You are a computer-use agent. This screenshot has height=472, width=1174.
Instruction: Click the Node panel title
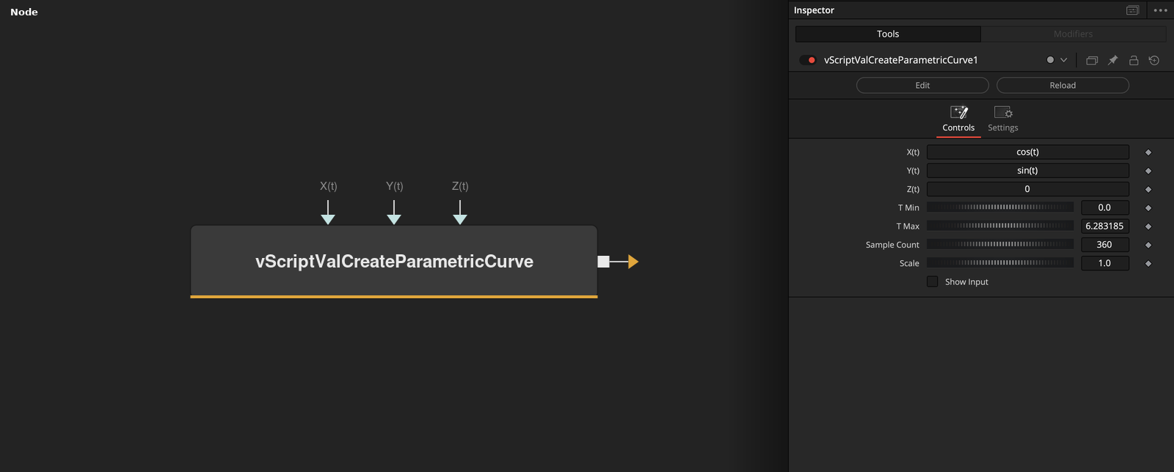tap(24, 12)
